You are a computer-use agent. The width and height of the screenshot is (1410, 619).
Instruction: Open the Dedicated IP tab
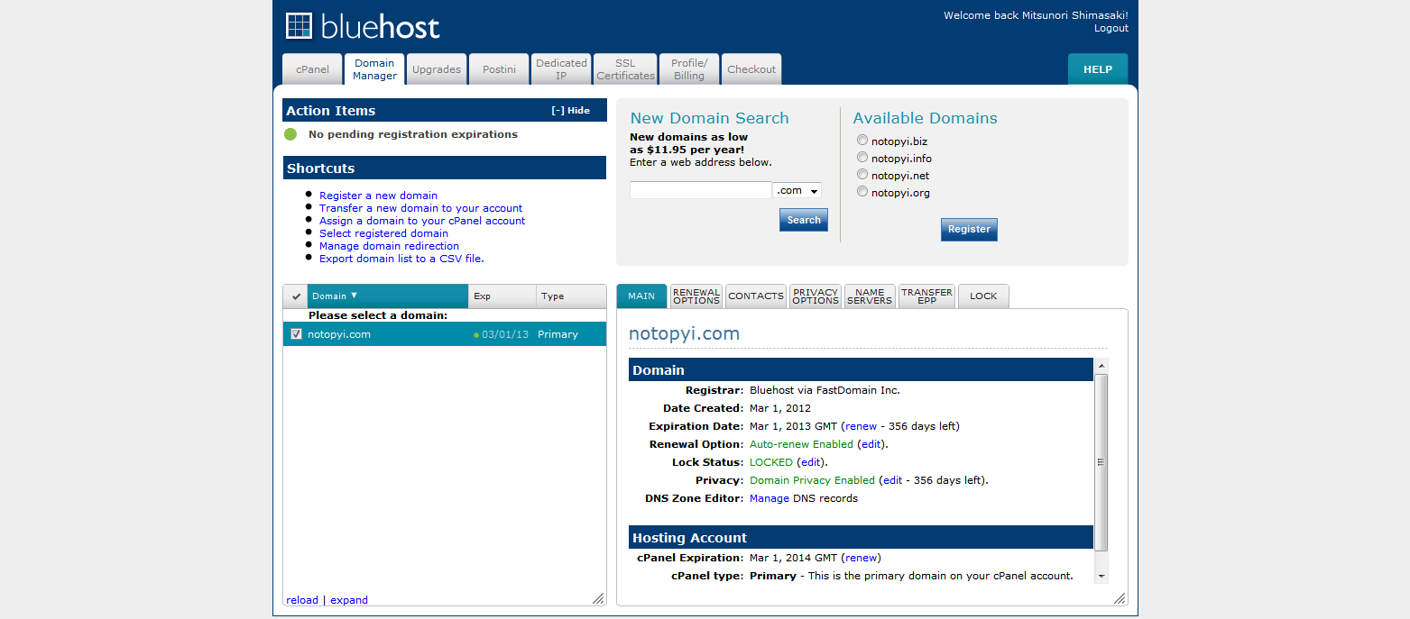point(561,69)
